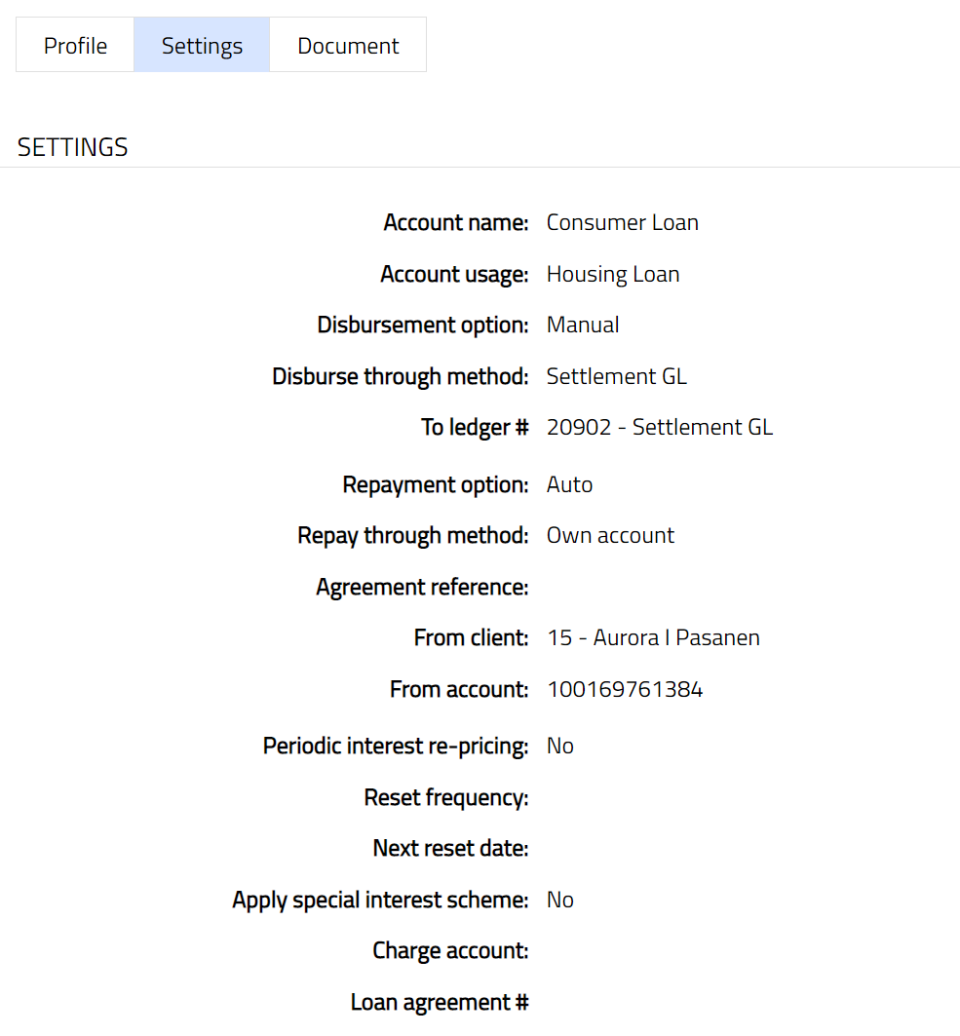Open the Document tab
The image size is (960, 1036).
pos(348,45)
